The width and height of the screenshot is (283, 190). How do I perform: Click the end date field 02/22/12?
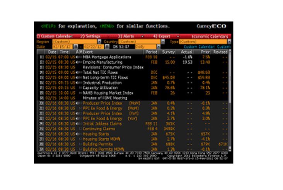[x=94, y=47]
